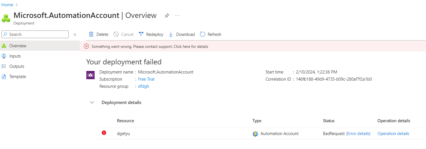Click the red error X banner icon
Screen dimensions: 426x149
[x=86, y=46]
